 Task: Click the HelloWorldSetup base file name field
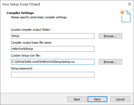click(x=53, y=49)
